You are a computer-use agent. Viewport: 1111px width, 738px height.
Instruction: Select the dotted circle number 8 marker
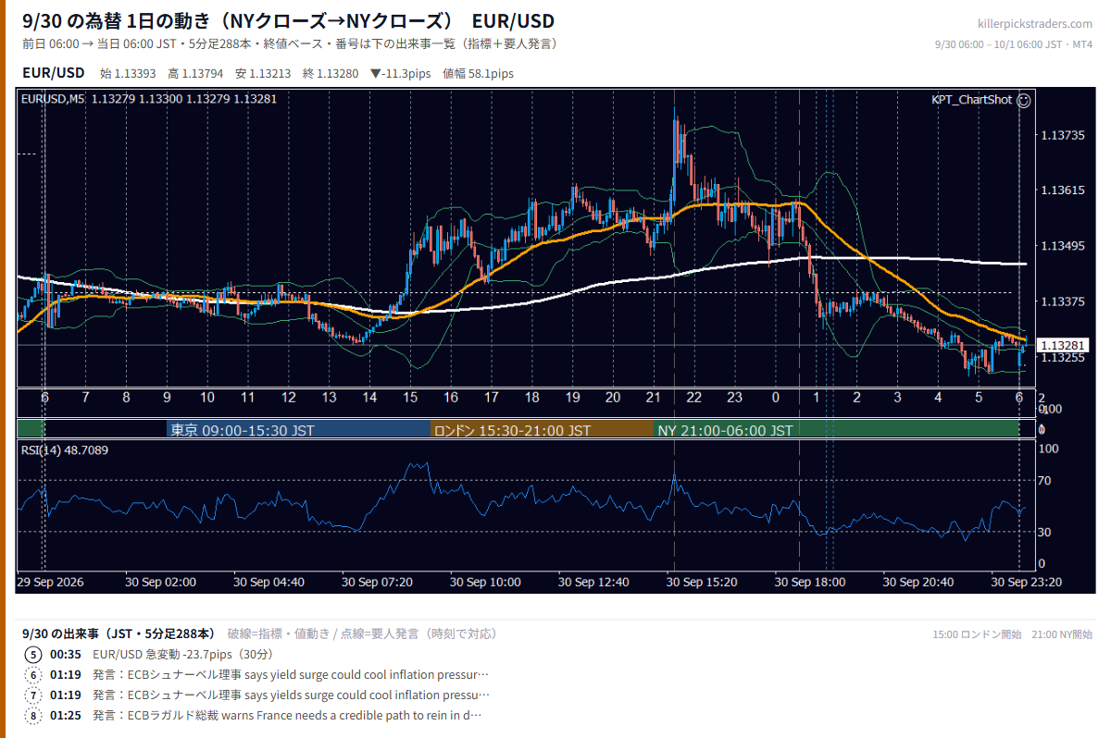tap(33, 715)
